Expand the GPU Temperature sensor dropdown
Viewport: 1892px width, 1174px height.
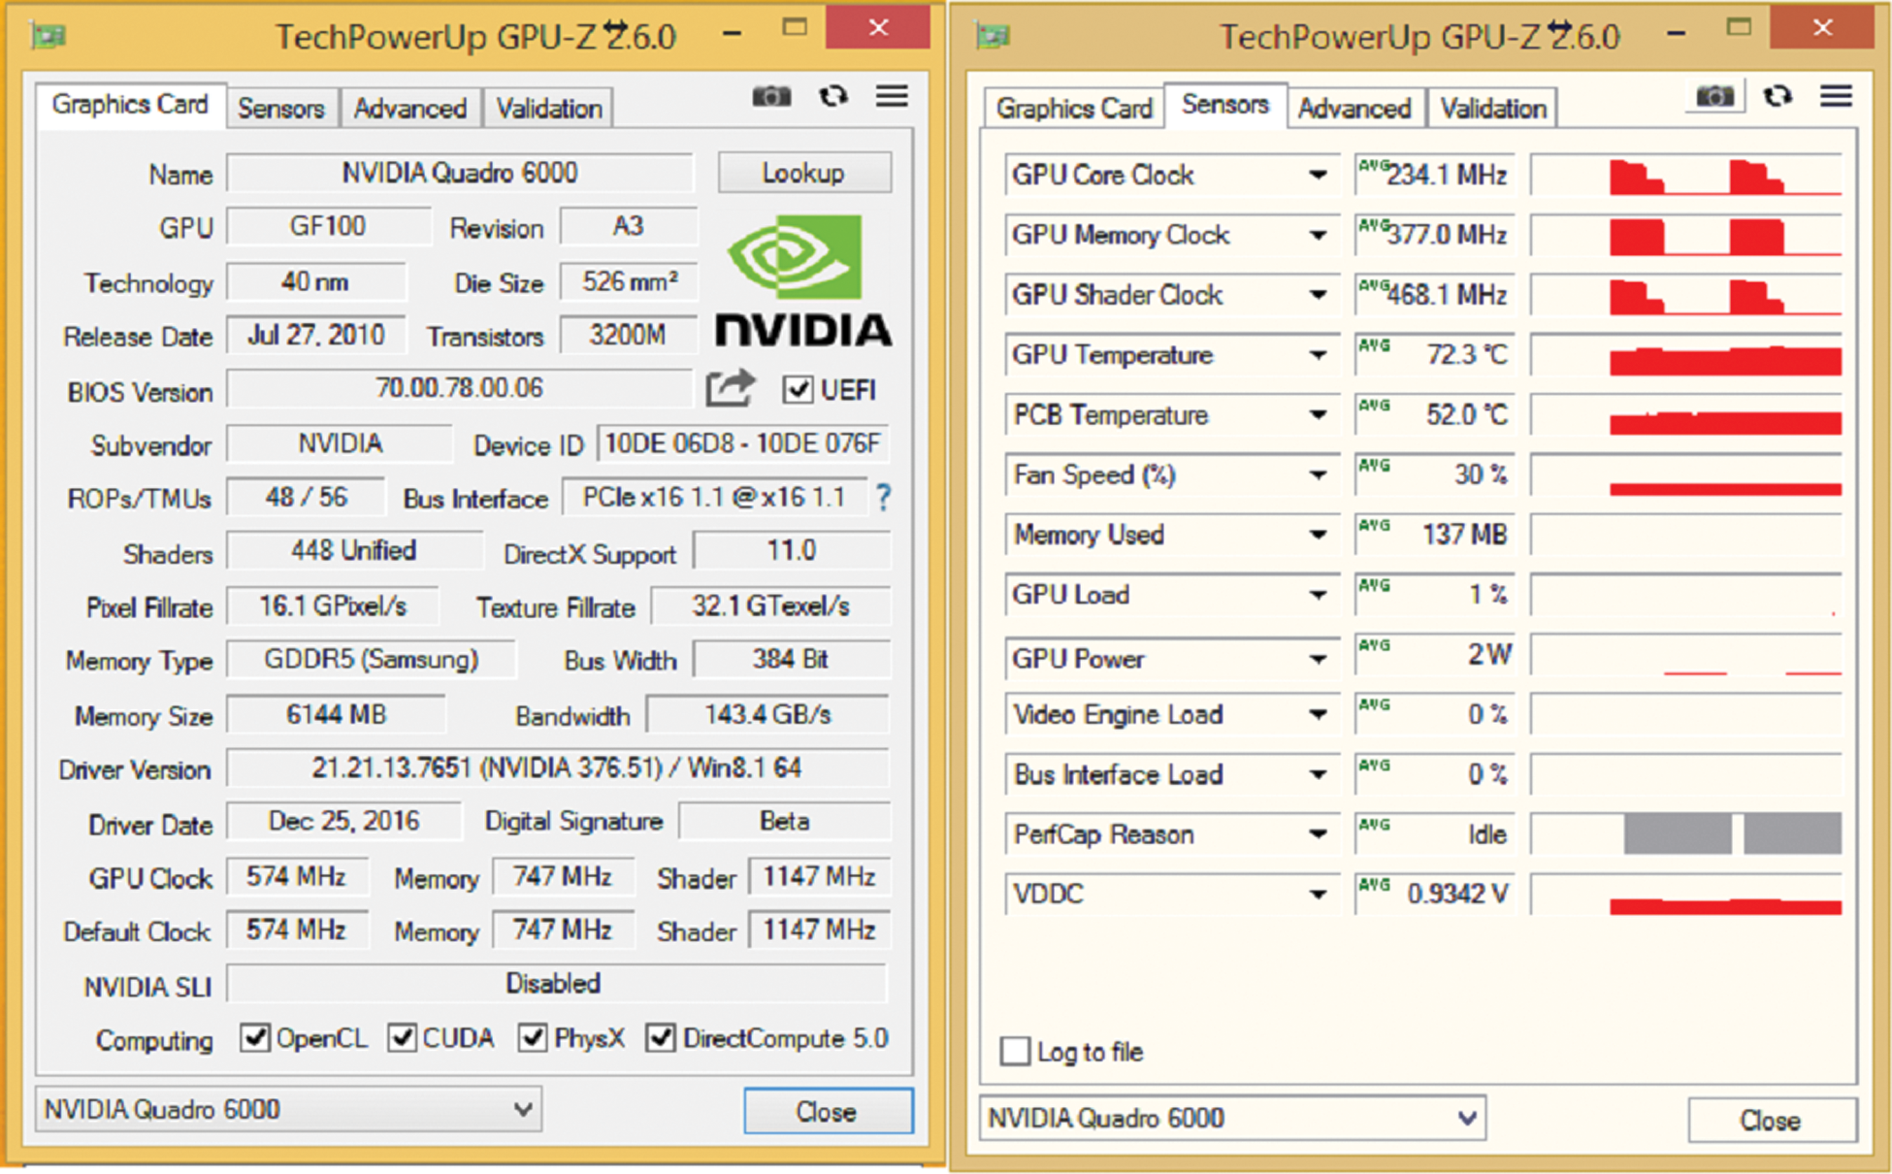coord(1318,355)
